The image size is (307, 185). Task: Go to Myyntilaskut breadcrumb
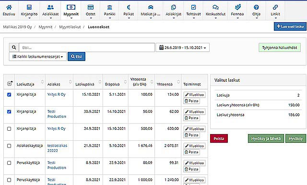pos(70,27)
